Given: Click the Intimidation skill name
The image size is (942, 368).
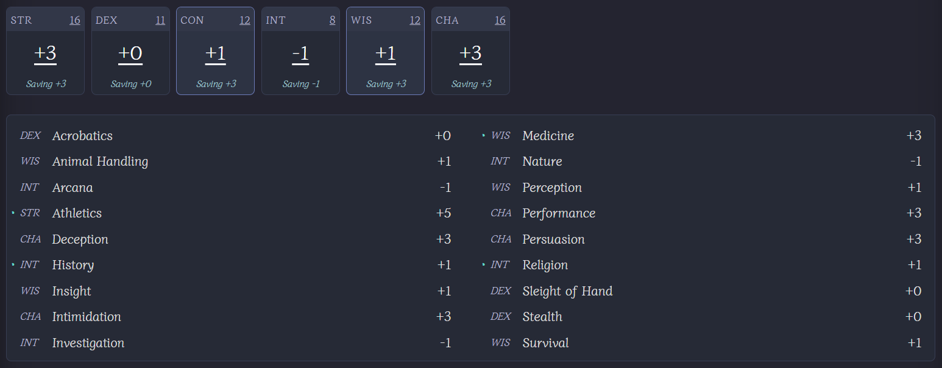Looking at the screenshot, I should pyautogui.click(x=87, y=317).
